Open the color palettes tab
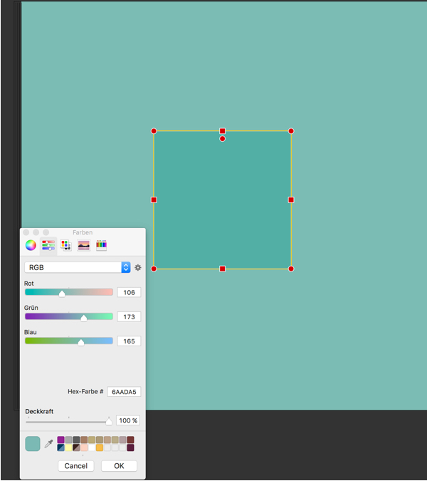The height and width of the screenshot is (481, 427). coord(66,245)
